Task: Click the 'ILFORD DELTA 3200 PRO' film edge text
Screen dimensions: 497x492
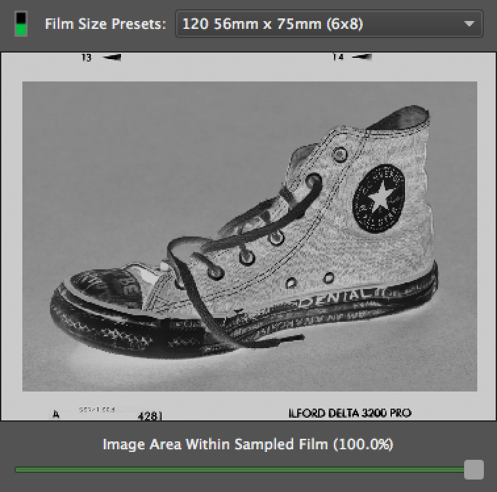Action: [350, 413]
